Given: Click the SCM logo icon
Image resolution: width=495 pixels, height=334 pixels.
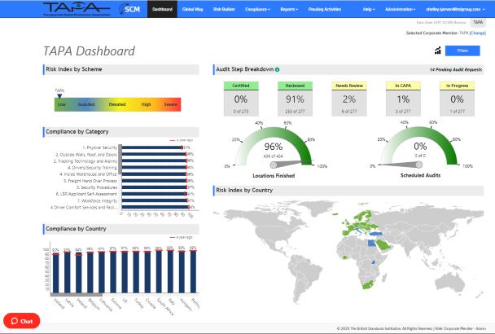Looking at the screenshot, I should (130, 10).
